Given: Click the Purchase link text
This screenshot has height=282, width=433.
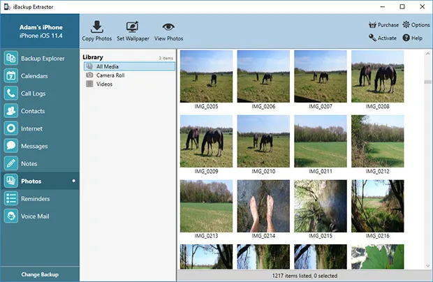Looking at the screenshot, I should point(388,25).
